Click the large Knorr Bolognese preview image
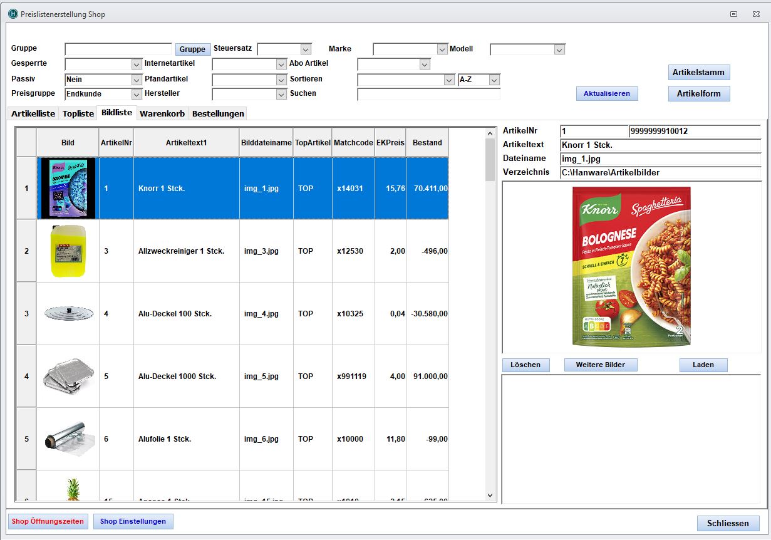Screen dimensions: 771x540 631,266
